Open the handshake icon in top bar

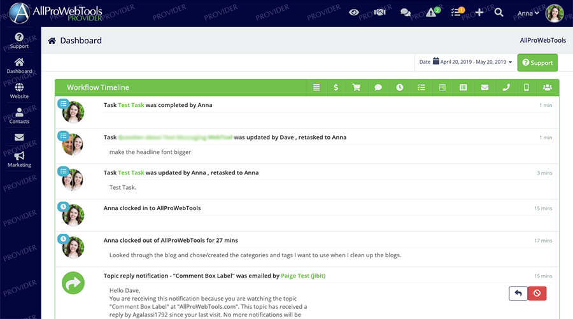coord(379,13)
